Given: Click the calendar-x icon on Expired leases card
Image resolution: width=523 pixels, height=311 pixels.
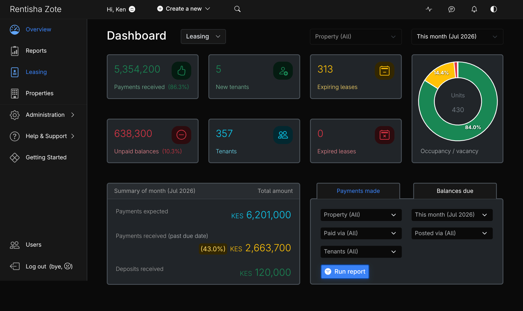Looking at the screenshot, I should pyautogui.click(x=384, y=135).
